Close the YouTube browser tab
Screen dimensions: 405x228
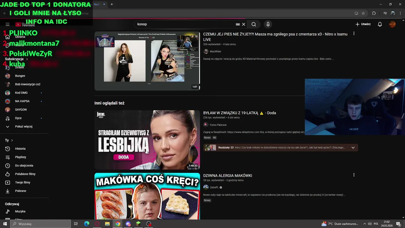[x=104, y=4]
